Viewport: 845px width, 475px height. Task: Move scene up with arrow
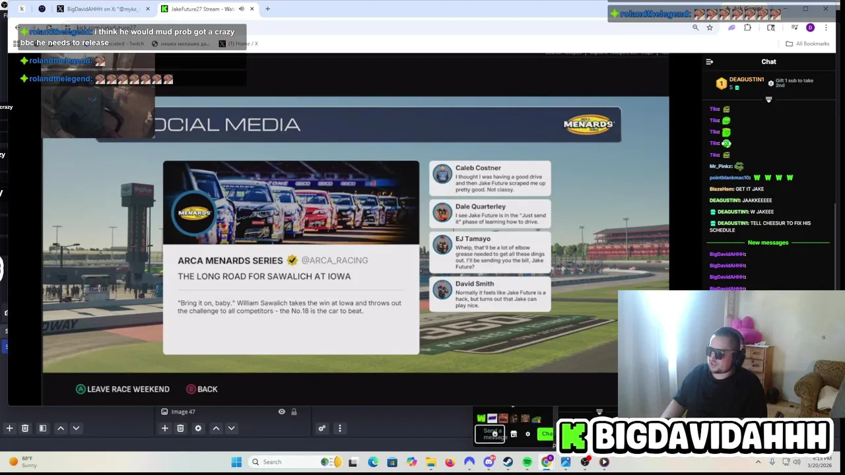61,428
